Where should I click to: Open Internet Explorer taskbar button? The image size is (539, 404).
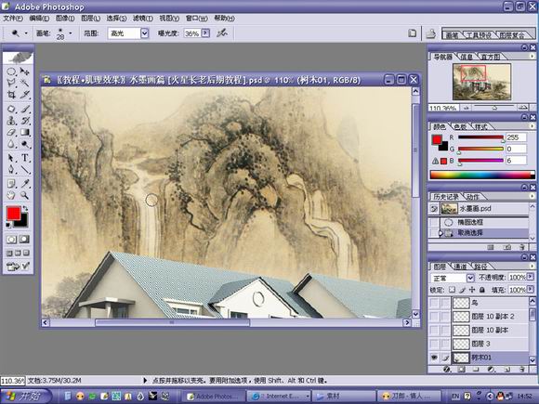(279, 397)
